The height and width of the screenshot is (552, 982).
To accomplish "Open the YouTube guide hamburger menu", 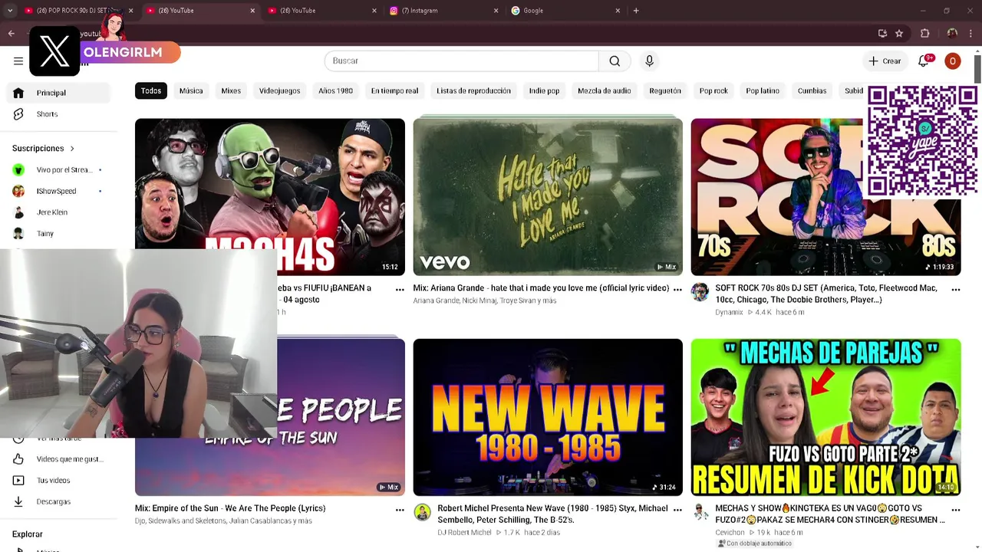I will click(x=18, y=61).
